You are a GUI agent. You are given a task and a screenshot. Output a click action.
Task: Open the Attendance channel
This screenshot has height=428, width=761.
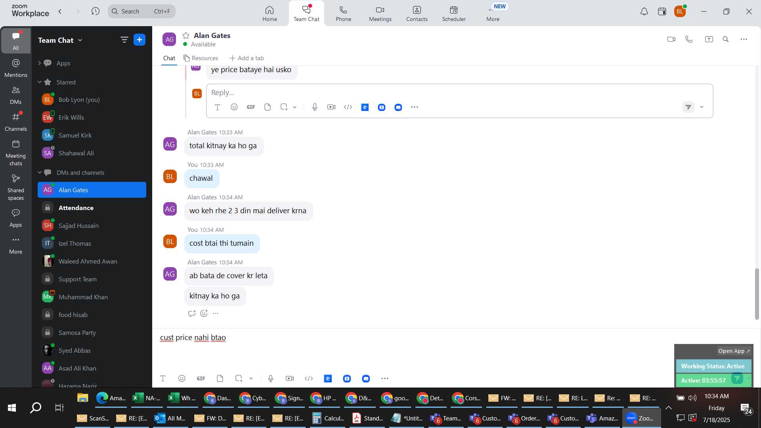point(92,208)
